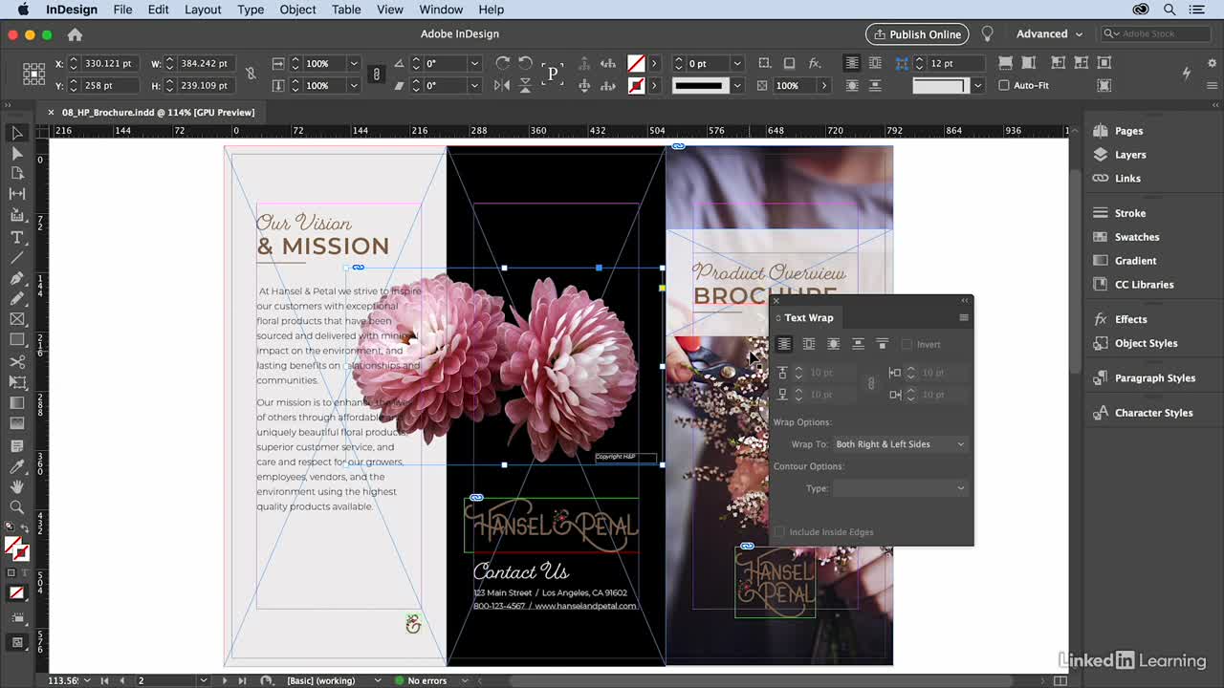Open the Table menu
The height and width of the screenshot is (688, 1224).
[x=346, y=10]
